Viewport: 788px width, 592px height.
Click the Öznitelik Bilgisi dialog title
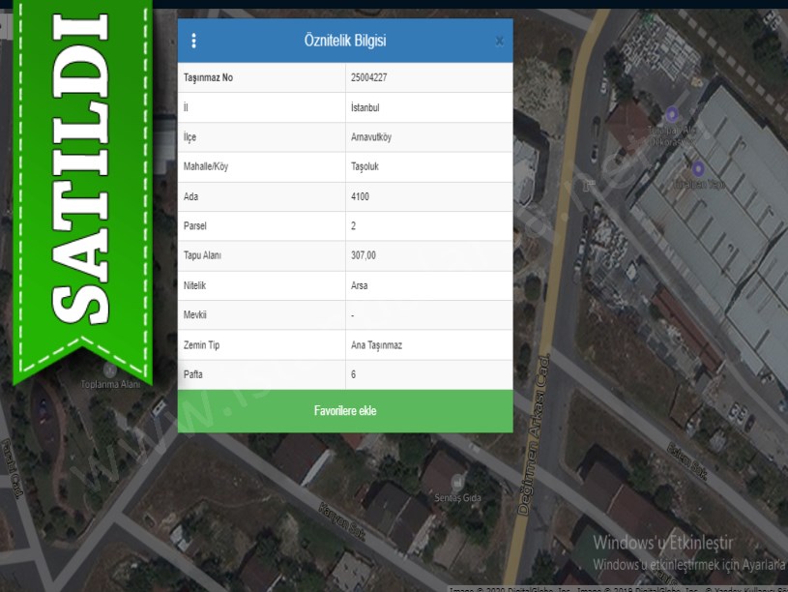point(345,41)
